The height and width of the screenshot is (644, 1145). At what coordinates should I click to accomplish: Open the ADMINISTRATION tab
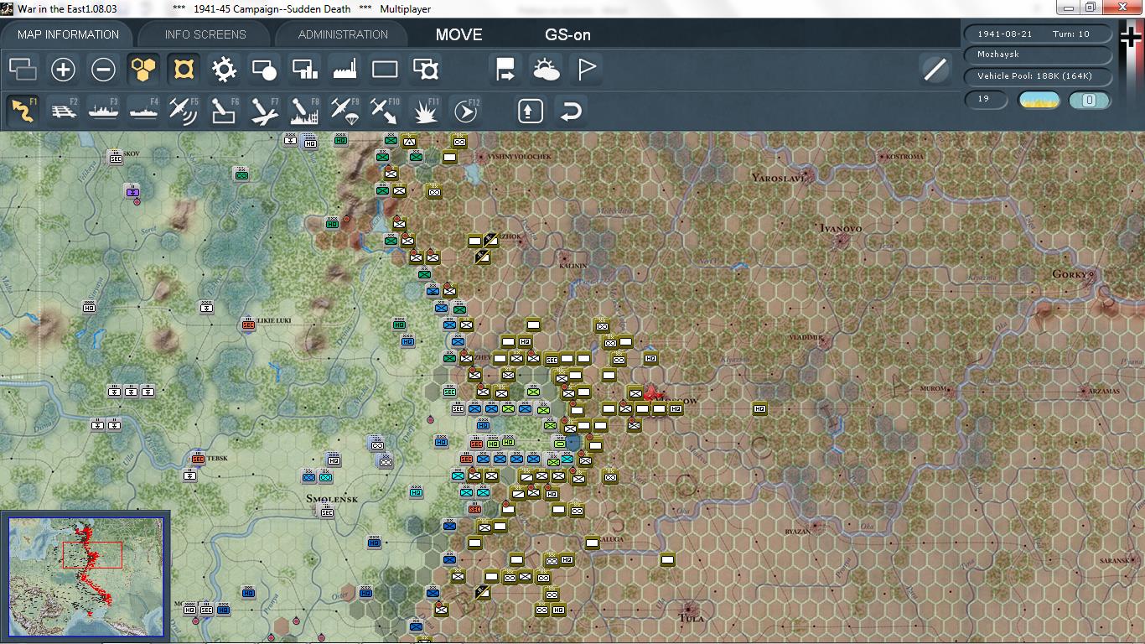(343, 34)
